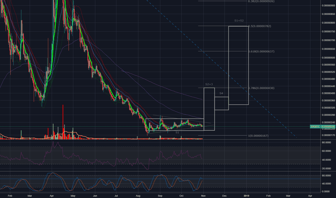Click the 0.00000240 price axis label
The width and height of the screenshot is (336, 198).
pyautogui.click(x=328, y=122)
